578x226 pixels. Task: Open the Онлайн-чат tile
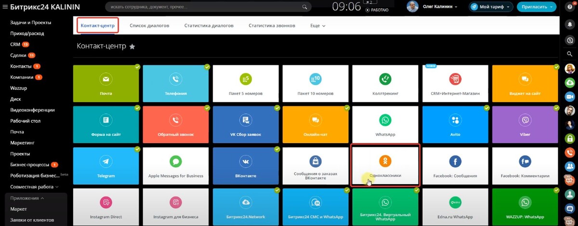tap(315, 125)
